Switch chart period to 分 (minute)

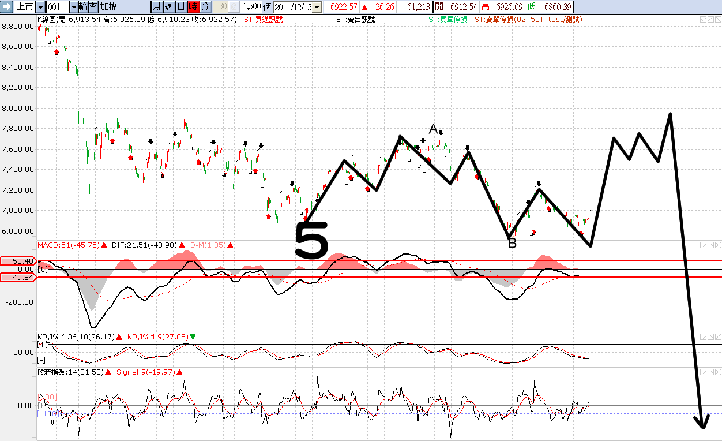(x=205, y=7)
